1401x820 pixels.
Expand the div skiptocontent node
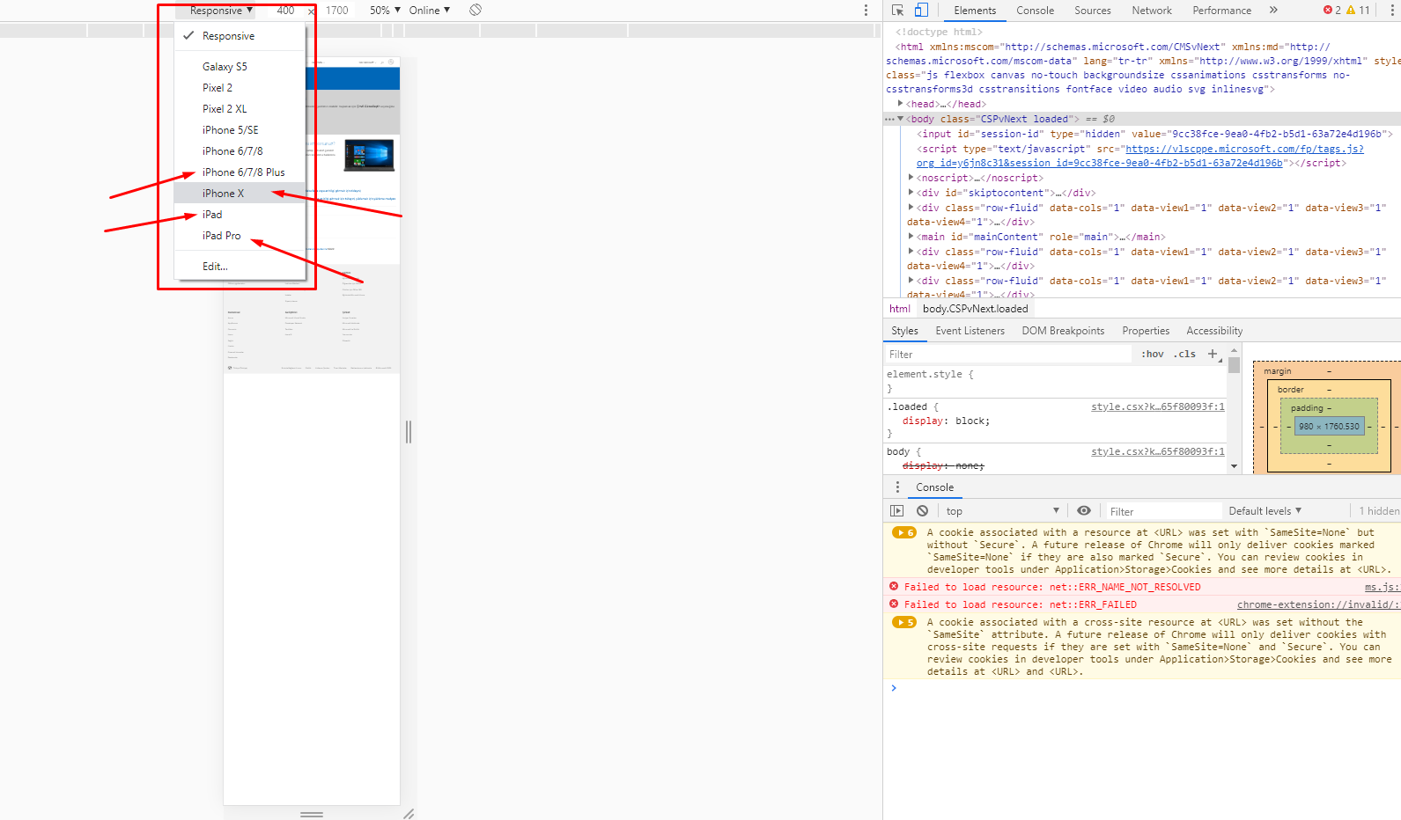pyautogui.click(x=911, y=193)
